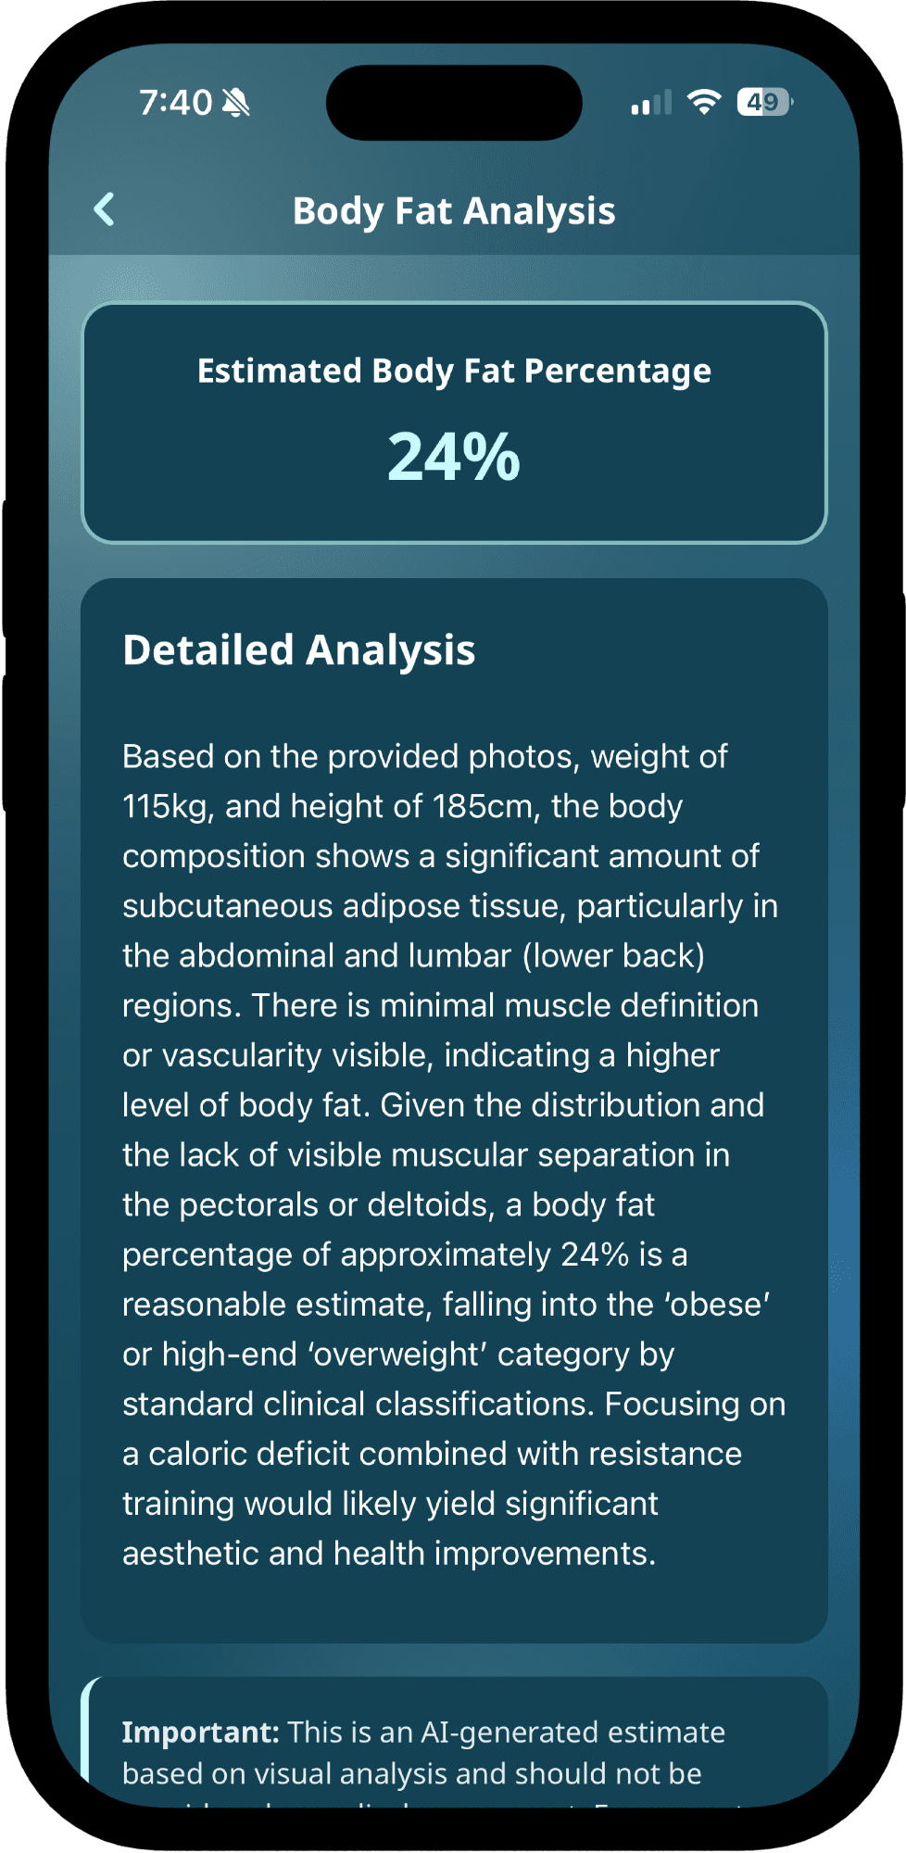Tap the '185cm' height mention
This screenshot has width=906, height=1853.
pos(484,807)
